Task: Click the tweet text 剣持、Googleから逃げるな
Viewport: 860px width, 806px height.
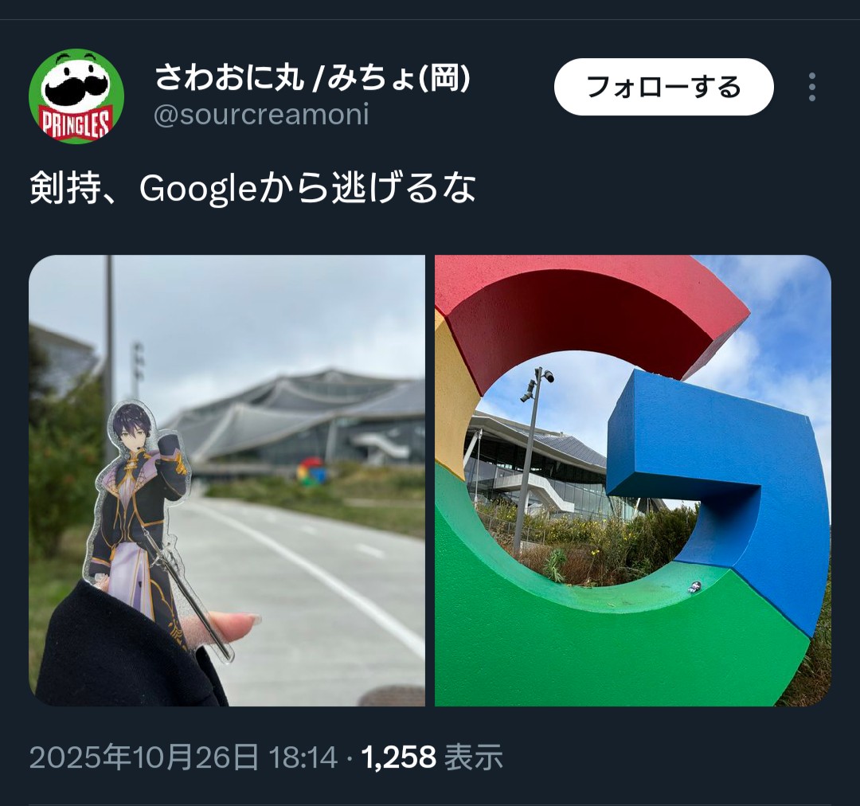Action: 252,188
